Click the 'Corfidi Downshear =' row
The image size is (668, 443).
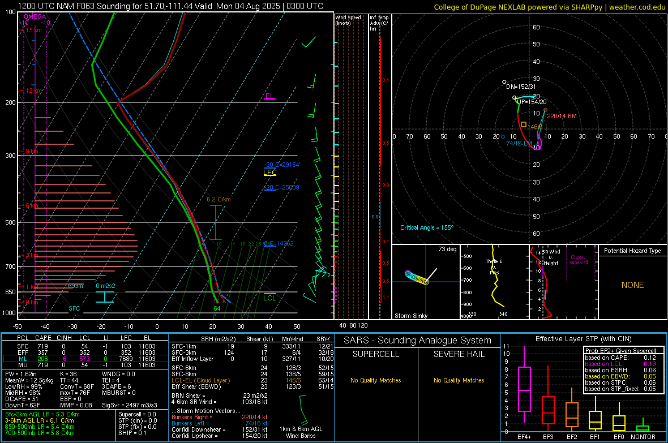tap(220, 429)
